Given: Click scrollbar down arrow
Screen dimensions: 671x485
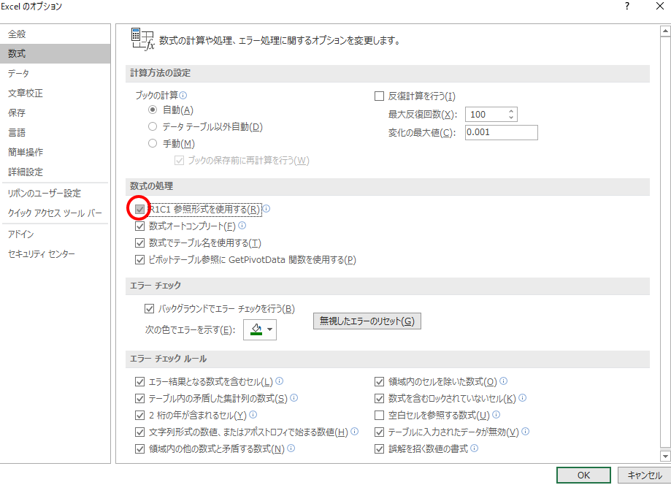Looking at the screenshot, I should (x=665, y=457).
